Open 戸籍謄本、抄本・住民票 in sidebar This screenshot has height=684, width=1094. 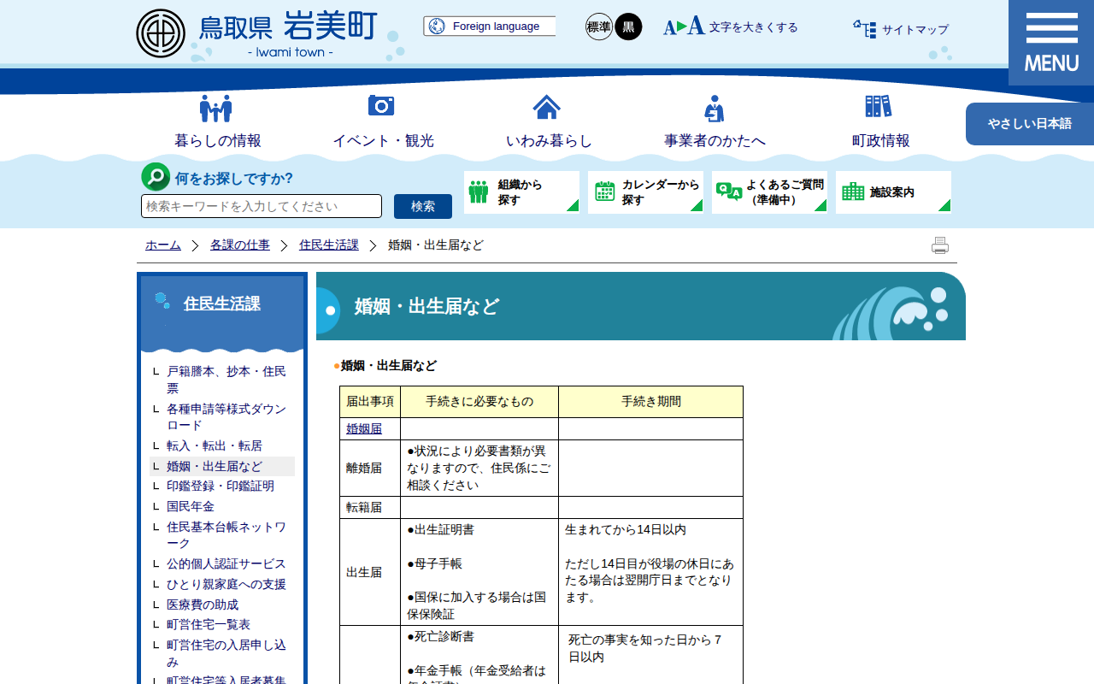click(x=226, y=380)
